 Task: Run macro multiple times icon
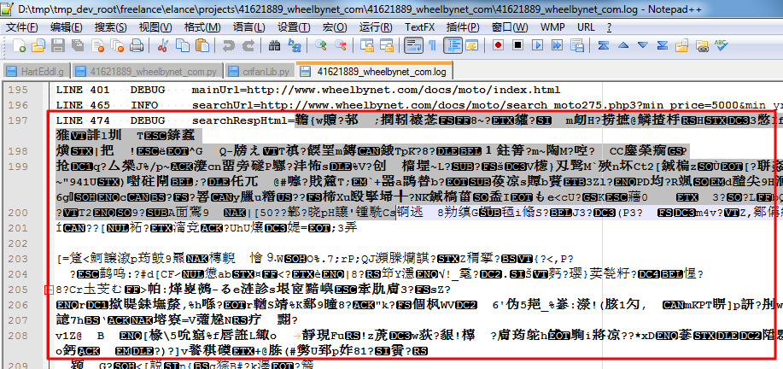tap(557, 45)
